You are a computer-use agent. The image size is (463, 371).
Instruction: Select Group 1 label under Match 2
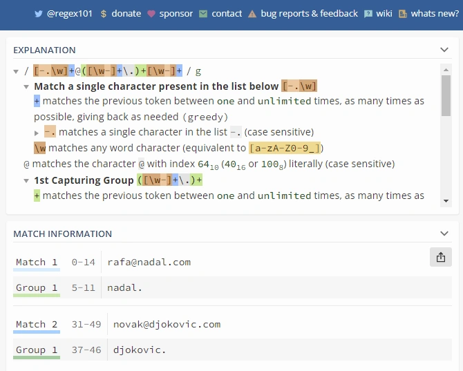(37, 350)
